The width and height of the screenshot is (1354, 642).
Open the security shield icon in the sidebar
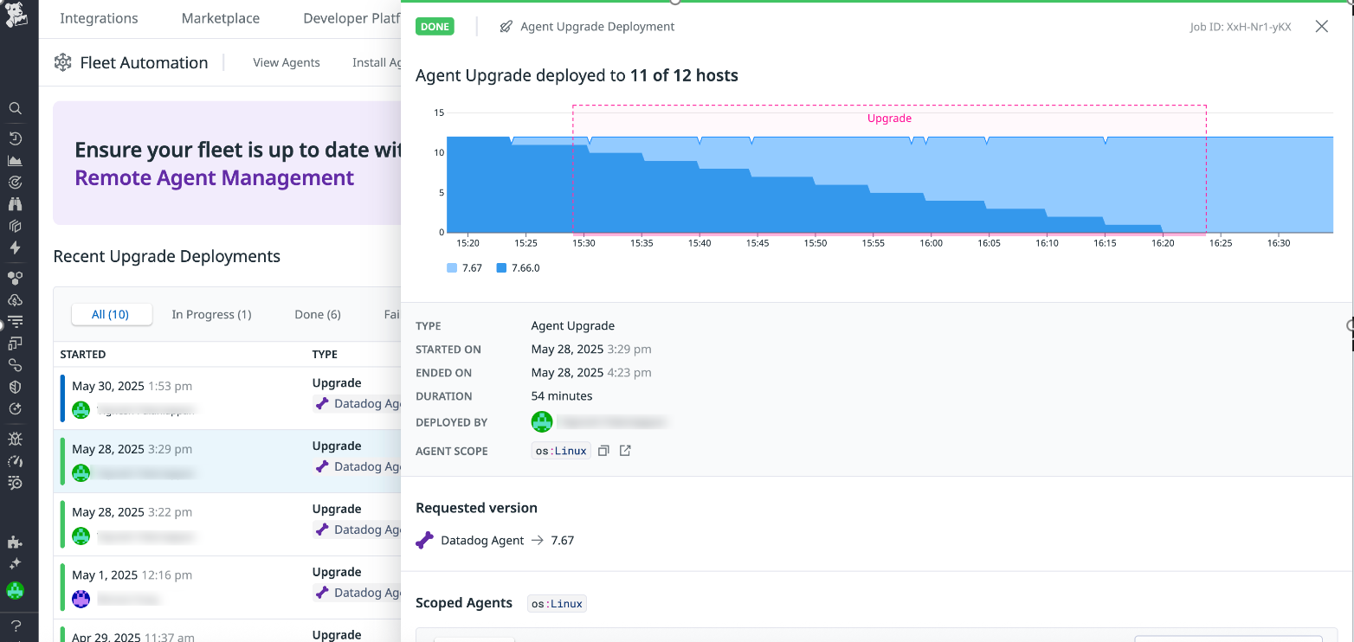coord(15,387)
